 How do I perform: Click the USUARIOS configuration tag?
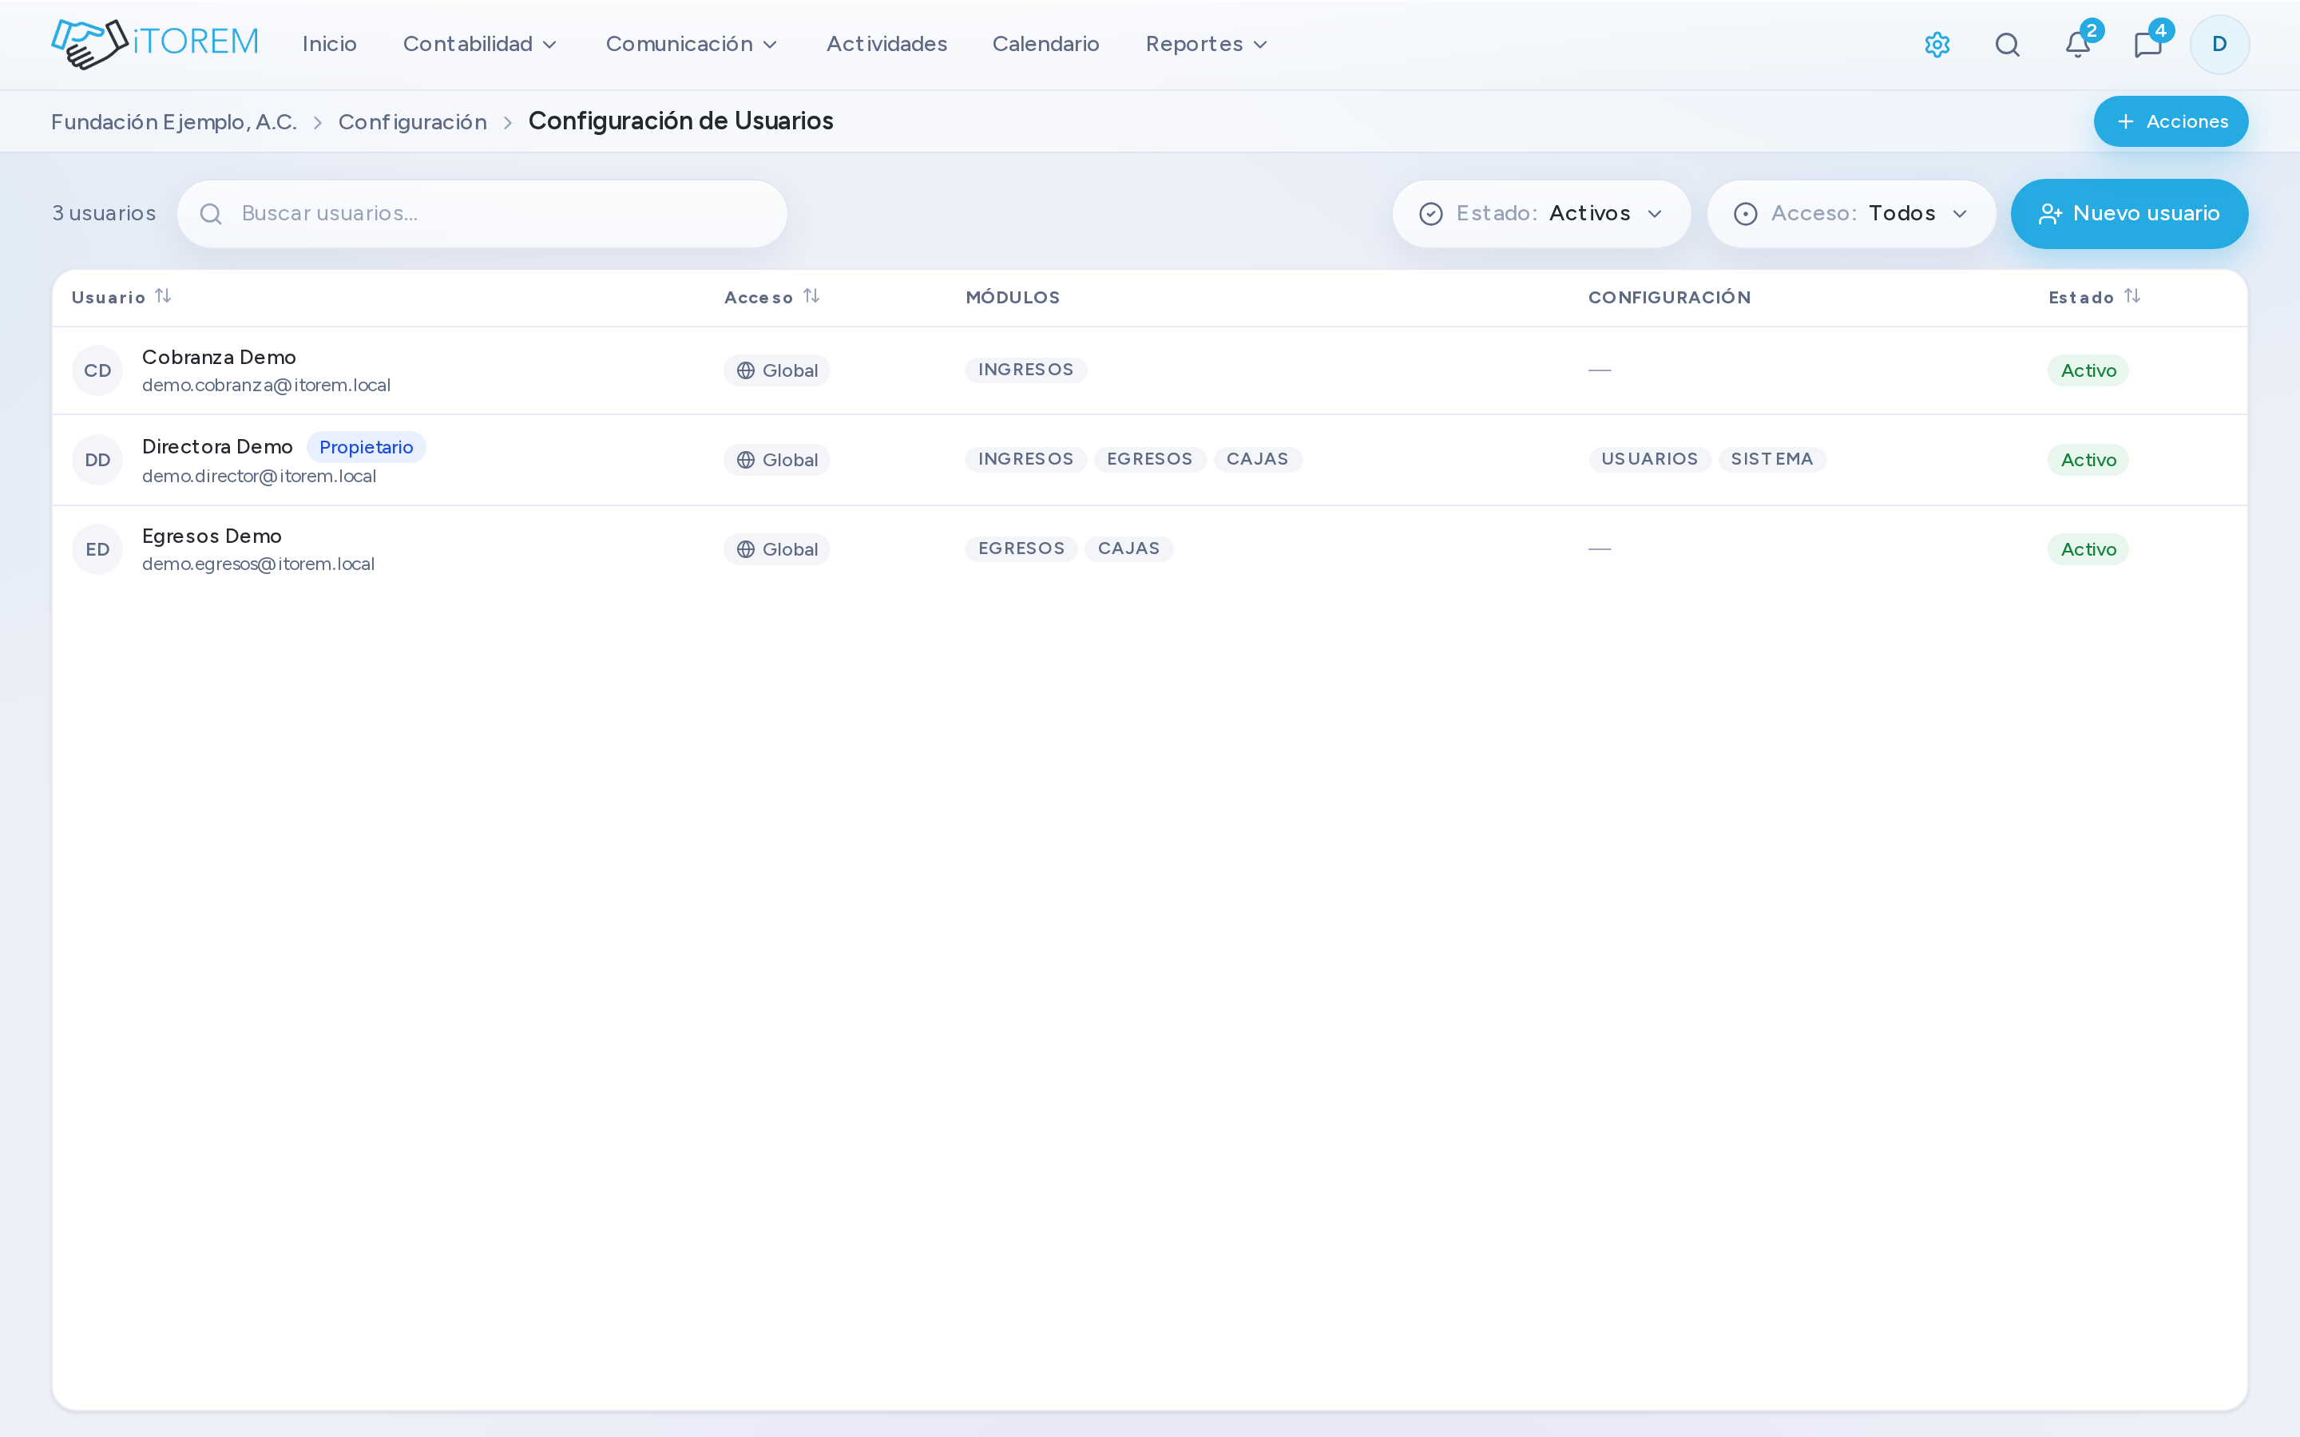[1650, 459]
